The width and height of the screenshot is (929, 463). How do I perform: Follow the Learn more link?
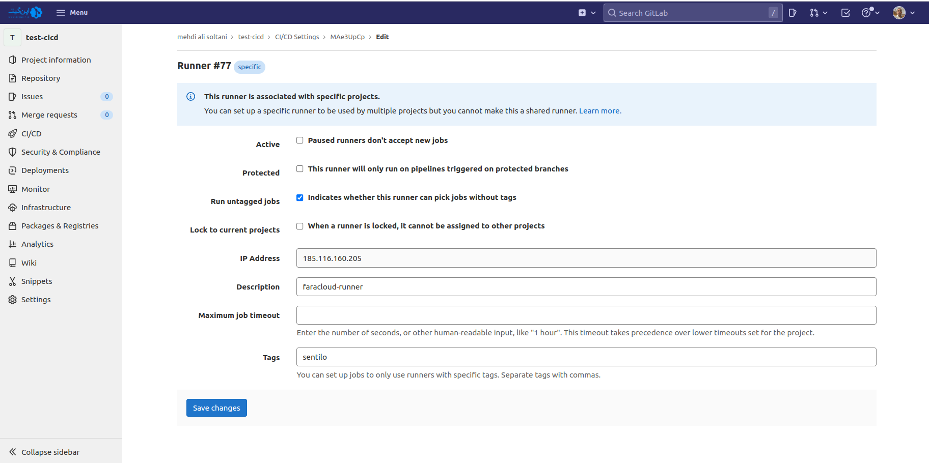[600, 111]
